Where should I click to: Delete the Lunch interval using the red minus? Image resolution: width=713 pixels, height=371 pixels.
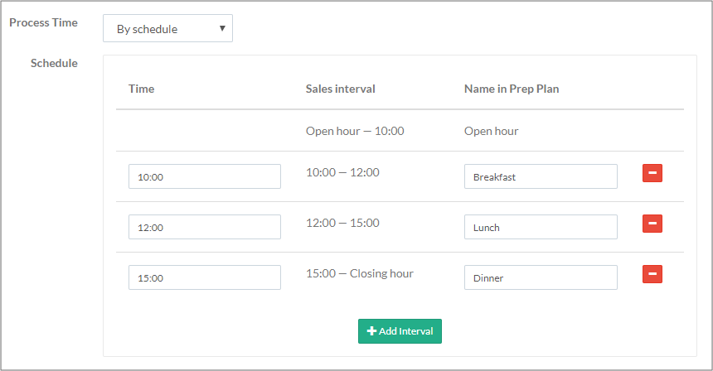(x=652, y=224)
